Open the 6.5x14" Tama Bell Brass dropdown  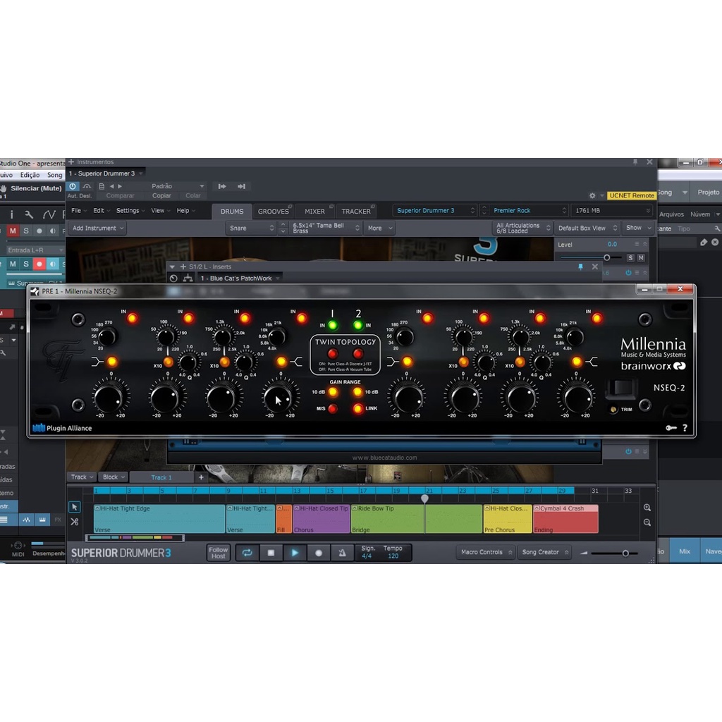click(x=326, y=228)
